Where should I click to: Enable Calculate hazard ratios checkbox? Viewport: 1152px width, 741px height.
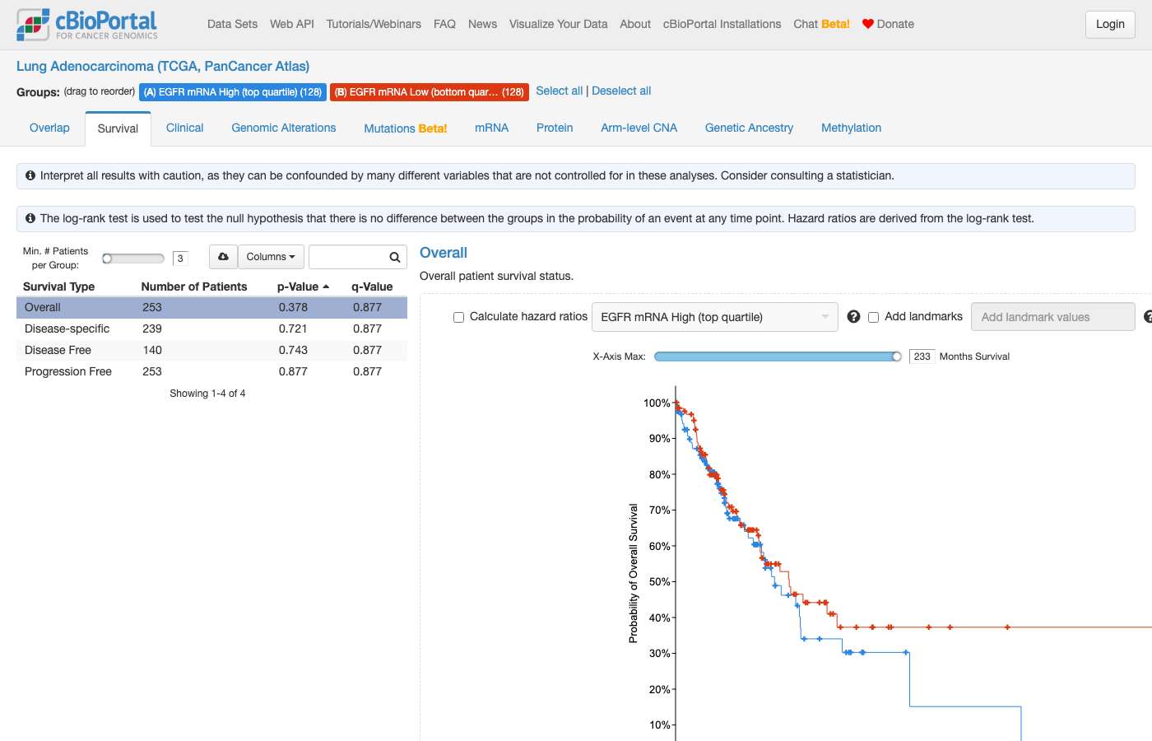click(459, 317)
